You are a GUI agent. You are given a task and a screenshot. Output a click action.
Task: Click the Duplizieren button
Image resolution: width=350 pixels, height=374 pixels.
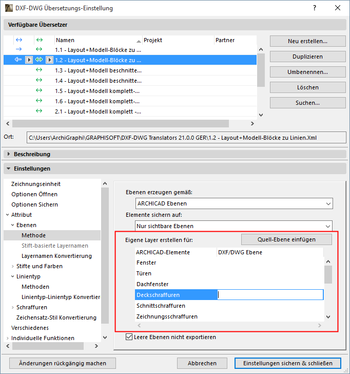click(x=307, y=57)
